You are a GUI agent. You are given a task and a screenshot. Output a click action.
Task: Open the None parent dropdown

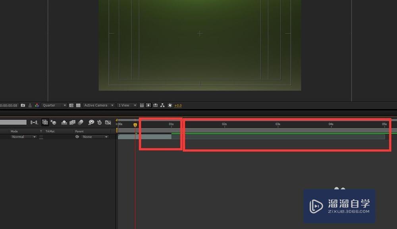point(95,137)
